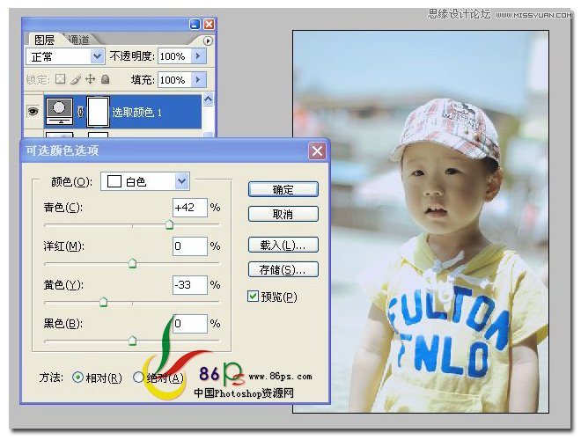
Task: Click white color swatch in 颜色 dropdown
Action: click(x=114, y=181)
